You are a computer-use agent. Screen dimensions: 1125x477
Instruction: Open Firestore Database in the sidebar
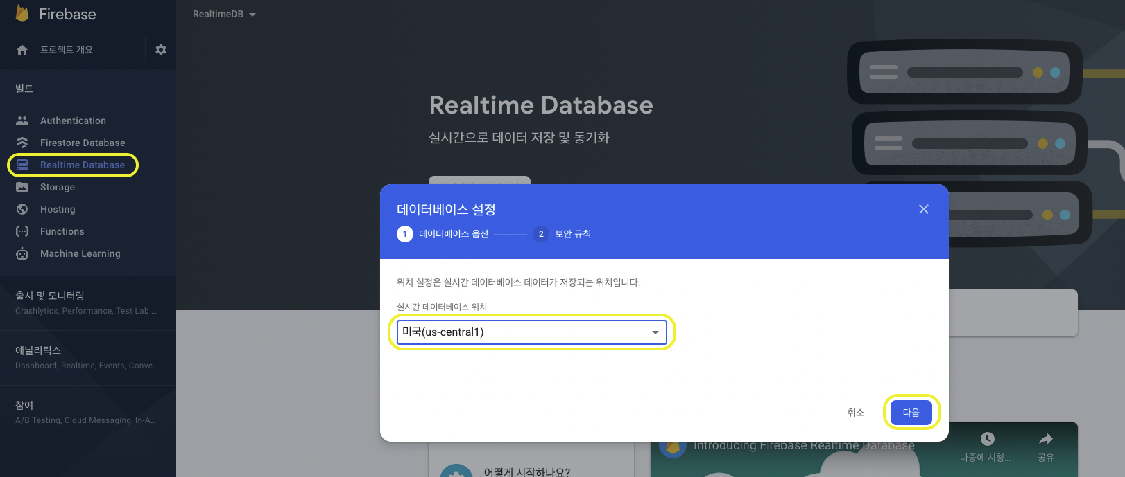click(83, 143)
